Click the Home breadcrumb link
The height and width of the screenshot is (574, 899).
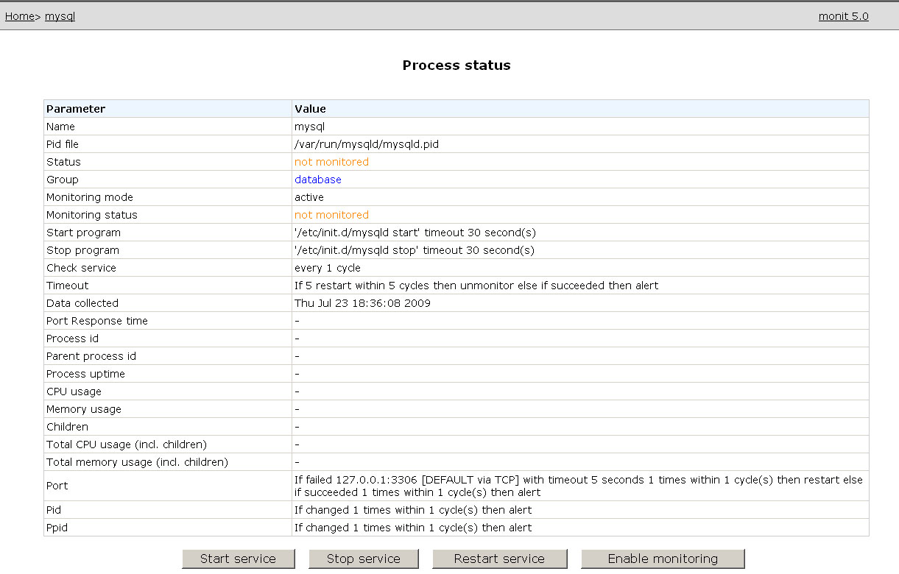click(x=19, y=16)
